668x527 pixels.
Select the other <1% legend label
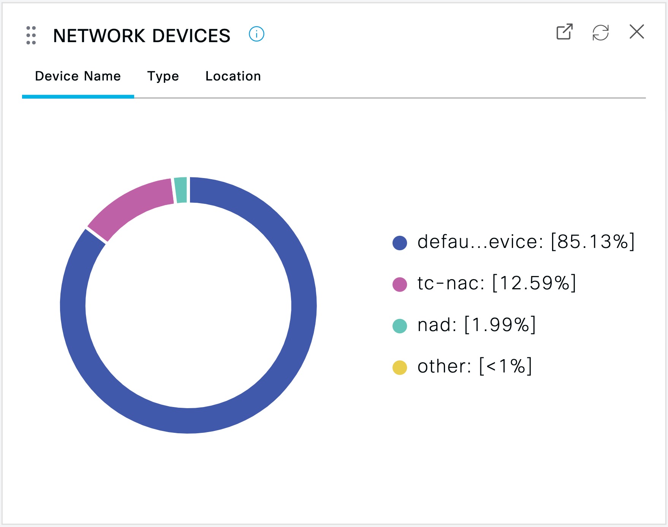[x=475, y=366]
